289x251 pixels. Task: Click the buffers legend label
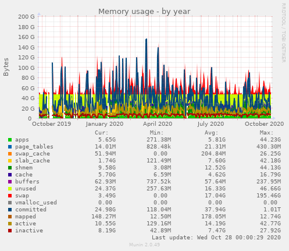27,182
